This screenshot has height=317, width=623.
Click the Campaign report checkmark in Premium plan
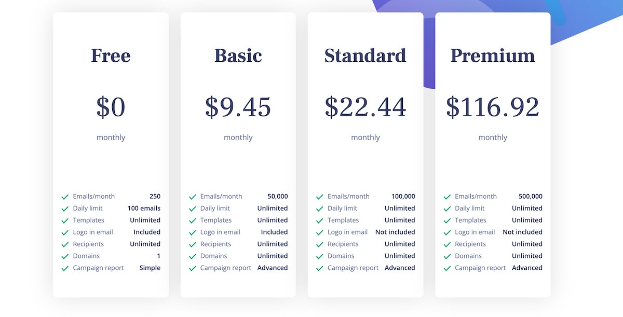coord(447,269)
